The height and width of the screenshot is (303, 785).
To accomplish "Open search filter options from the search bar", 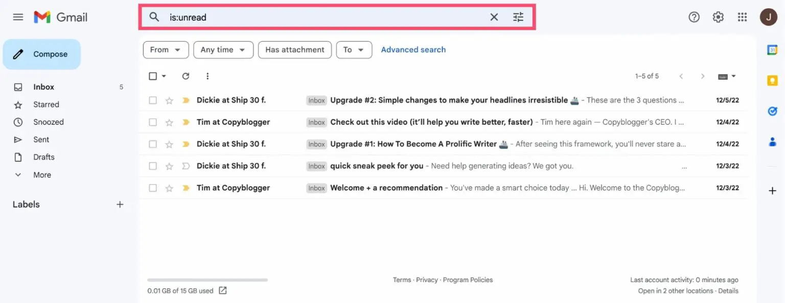I will click(518, 17).
